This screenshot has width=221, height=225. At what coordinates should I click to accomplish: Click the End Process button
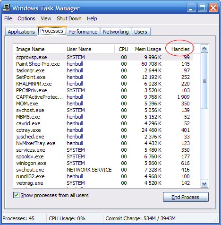(186, 197)
